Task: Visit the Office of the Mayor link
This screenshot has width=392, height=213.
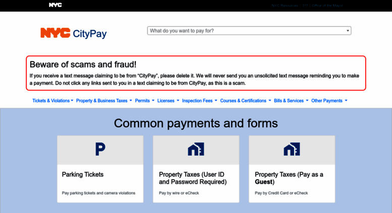Action: point(327,6)
